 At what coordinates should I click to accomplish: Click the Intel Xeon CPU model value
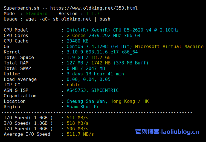pyautogui.click(x=123, y=30)
